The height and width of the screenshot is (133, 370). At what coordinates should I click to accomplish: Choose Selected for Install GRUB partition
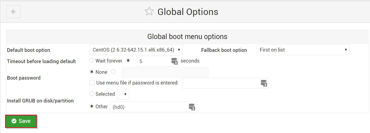(92, 94)
